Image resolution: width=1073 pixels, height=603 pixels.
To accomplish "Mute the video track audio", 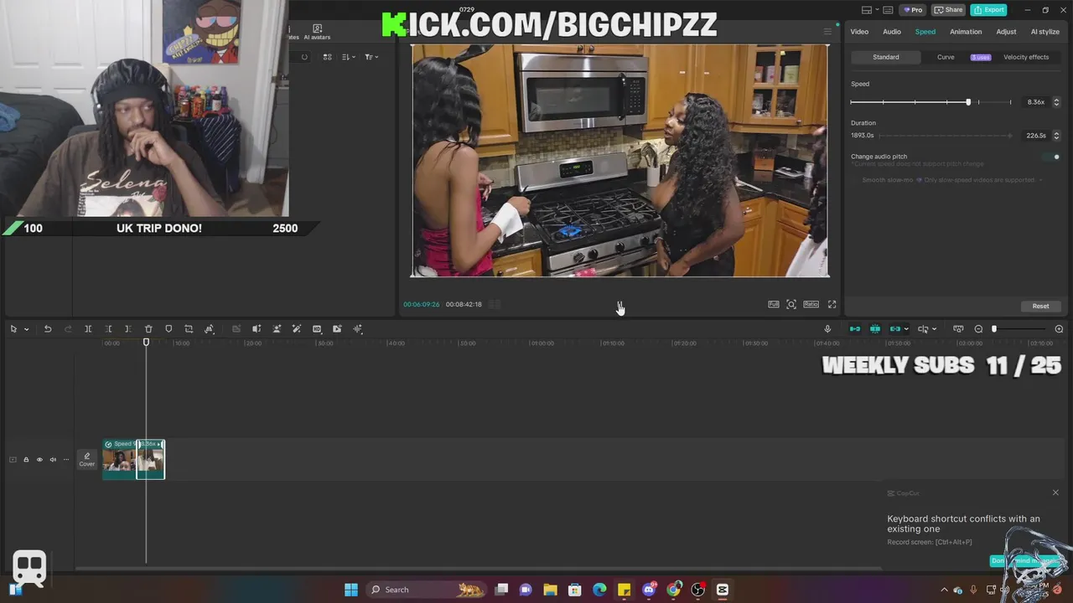I will click(53, 460).
